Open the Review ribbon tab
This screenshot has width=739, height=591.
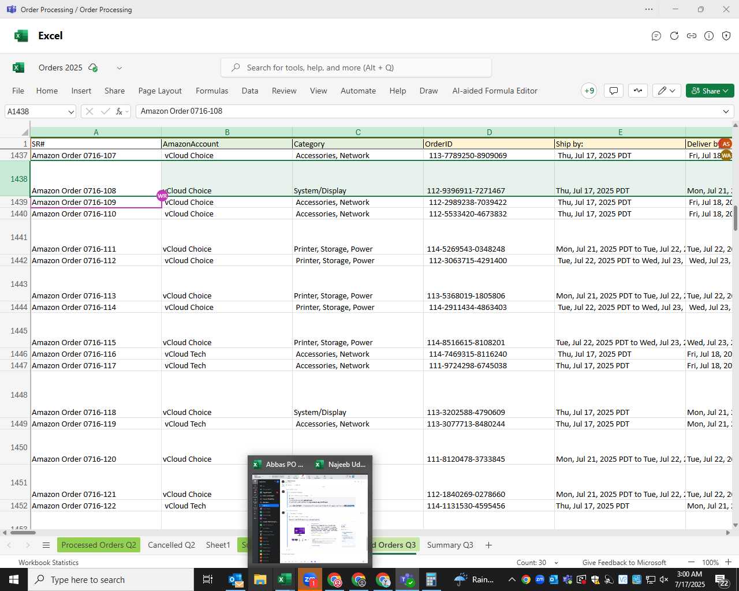point(284,91)
